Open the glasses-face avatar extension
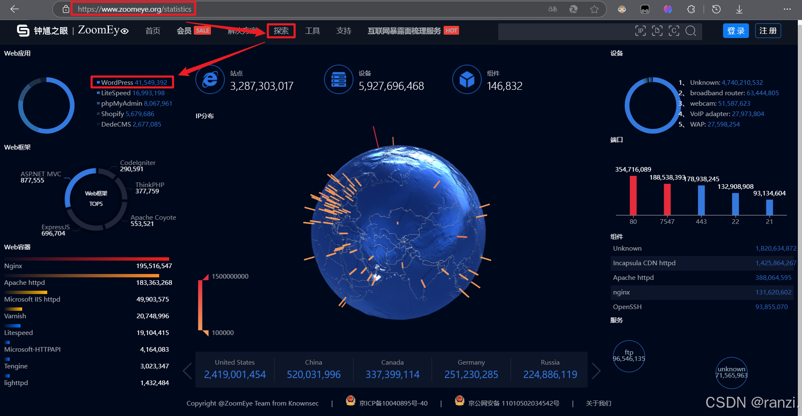 [622, 9]
